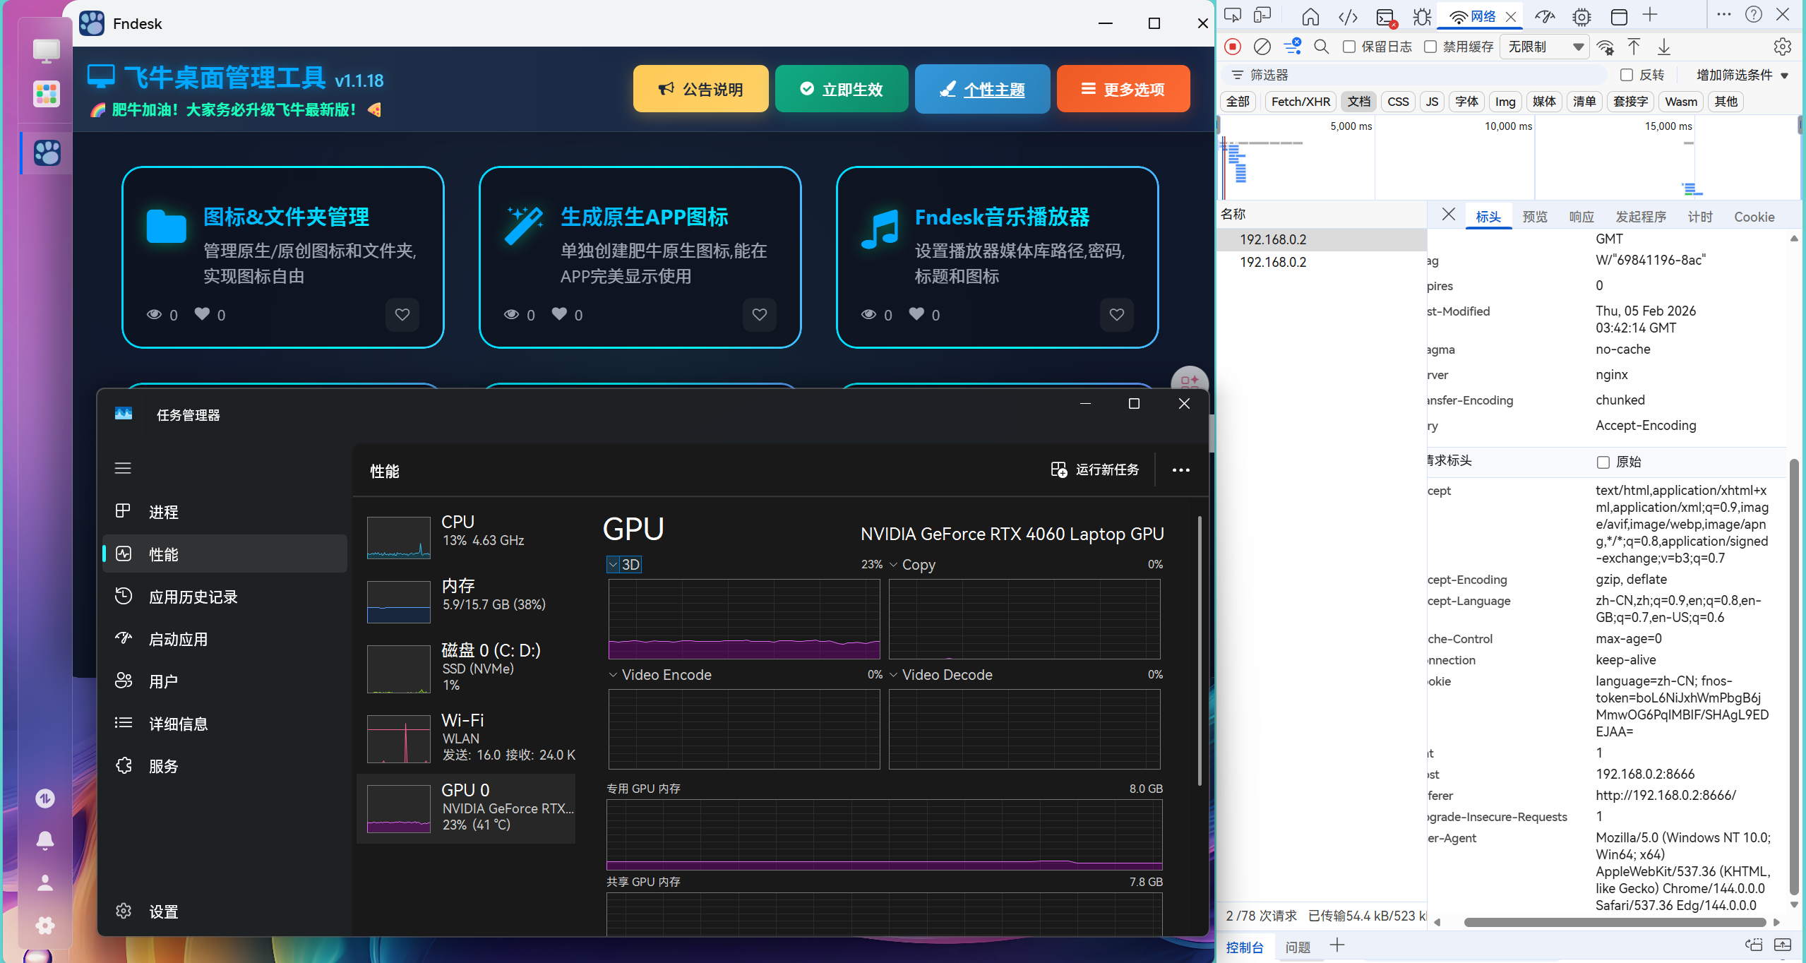Click heart icon on Fndesk音乐播放器 card
This screenshot has height=963, width=1806.
[1116, 314]
